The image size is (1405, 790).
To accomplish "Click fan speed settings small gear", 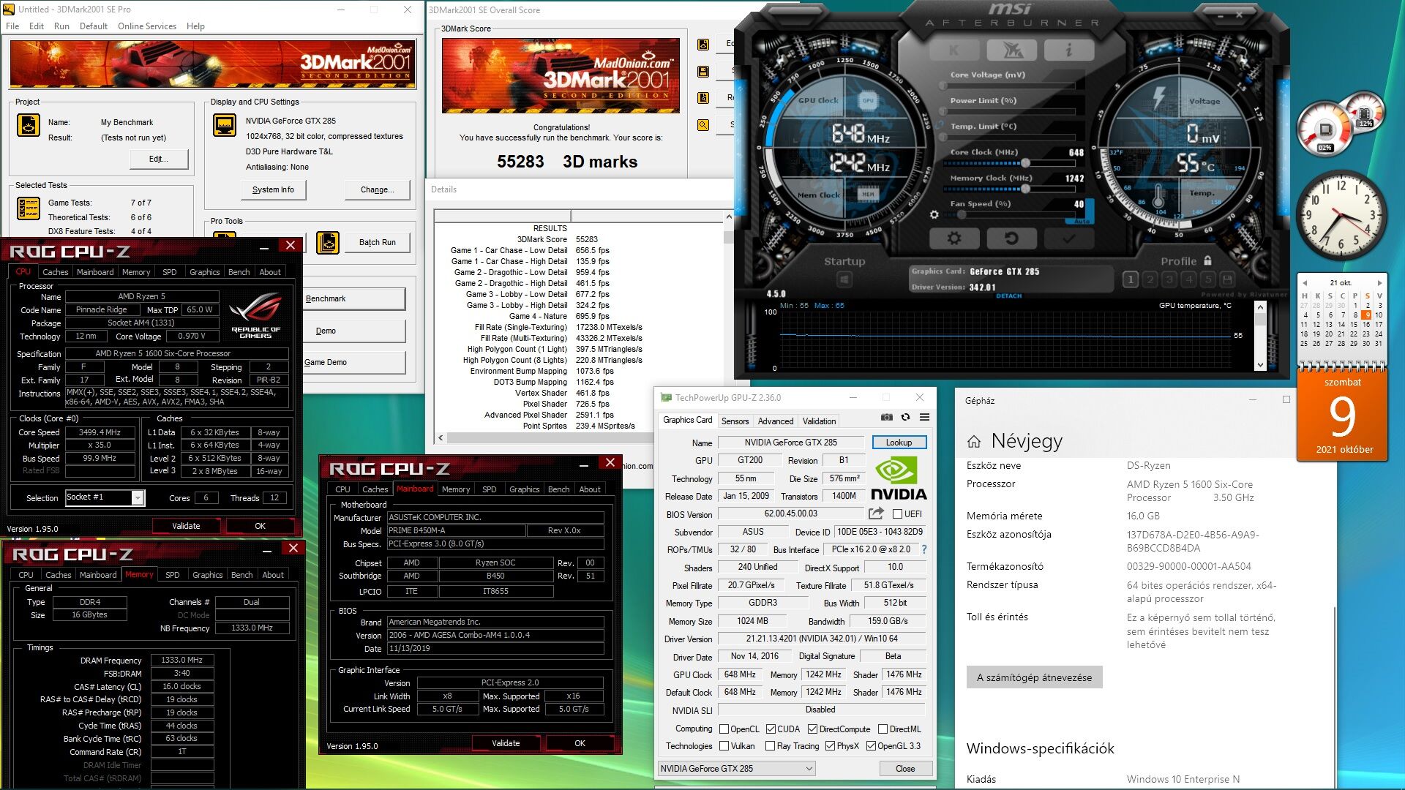I will pyautogui.click(x=934, y=215).
